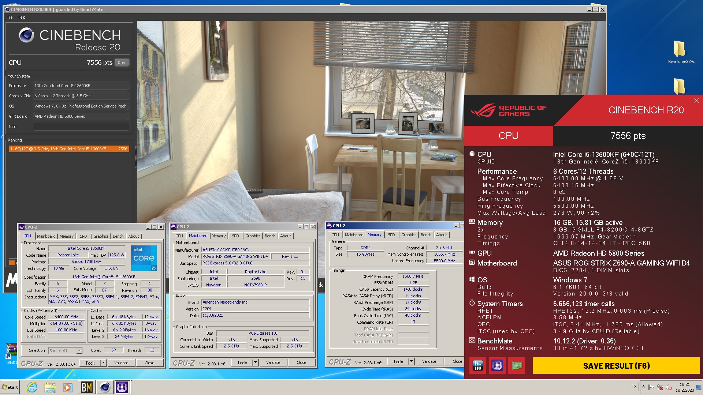Expand Tools dropdown arrow in CPU-Z CPU window
The image size is (703, 395).
pos(103,363)
